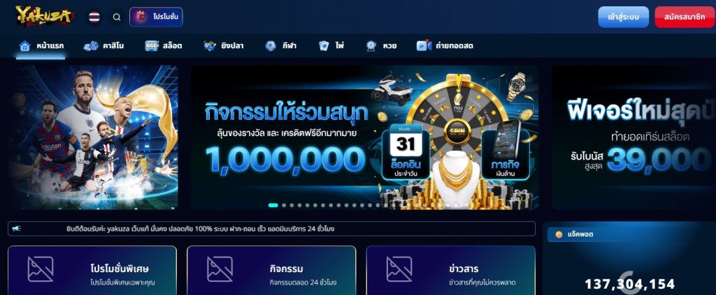Viewport: 716px width, 295px height.
Task: Open search with the magnifier icon
Action: (117, 17)
